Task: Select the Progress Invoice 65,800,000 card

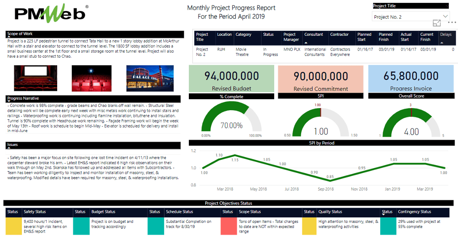Action: 411,79
